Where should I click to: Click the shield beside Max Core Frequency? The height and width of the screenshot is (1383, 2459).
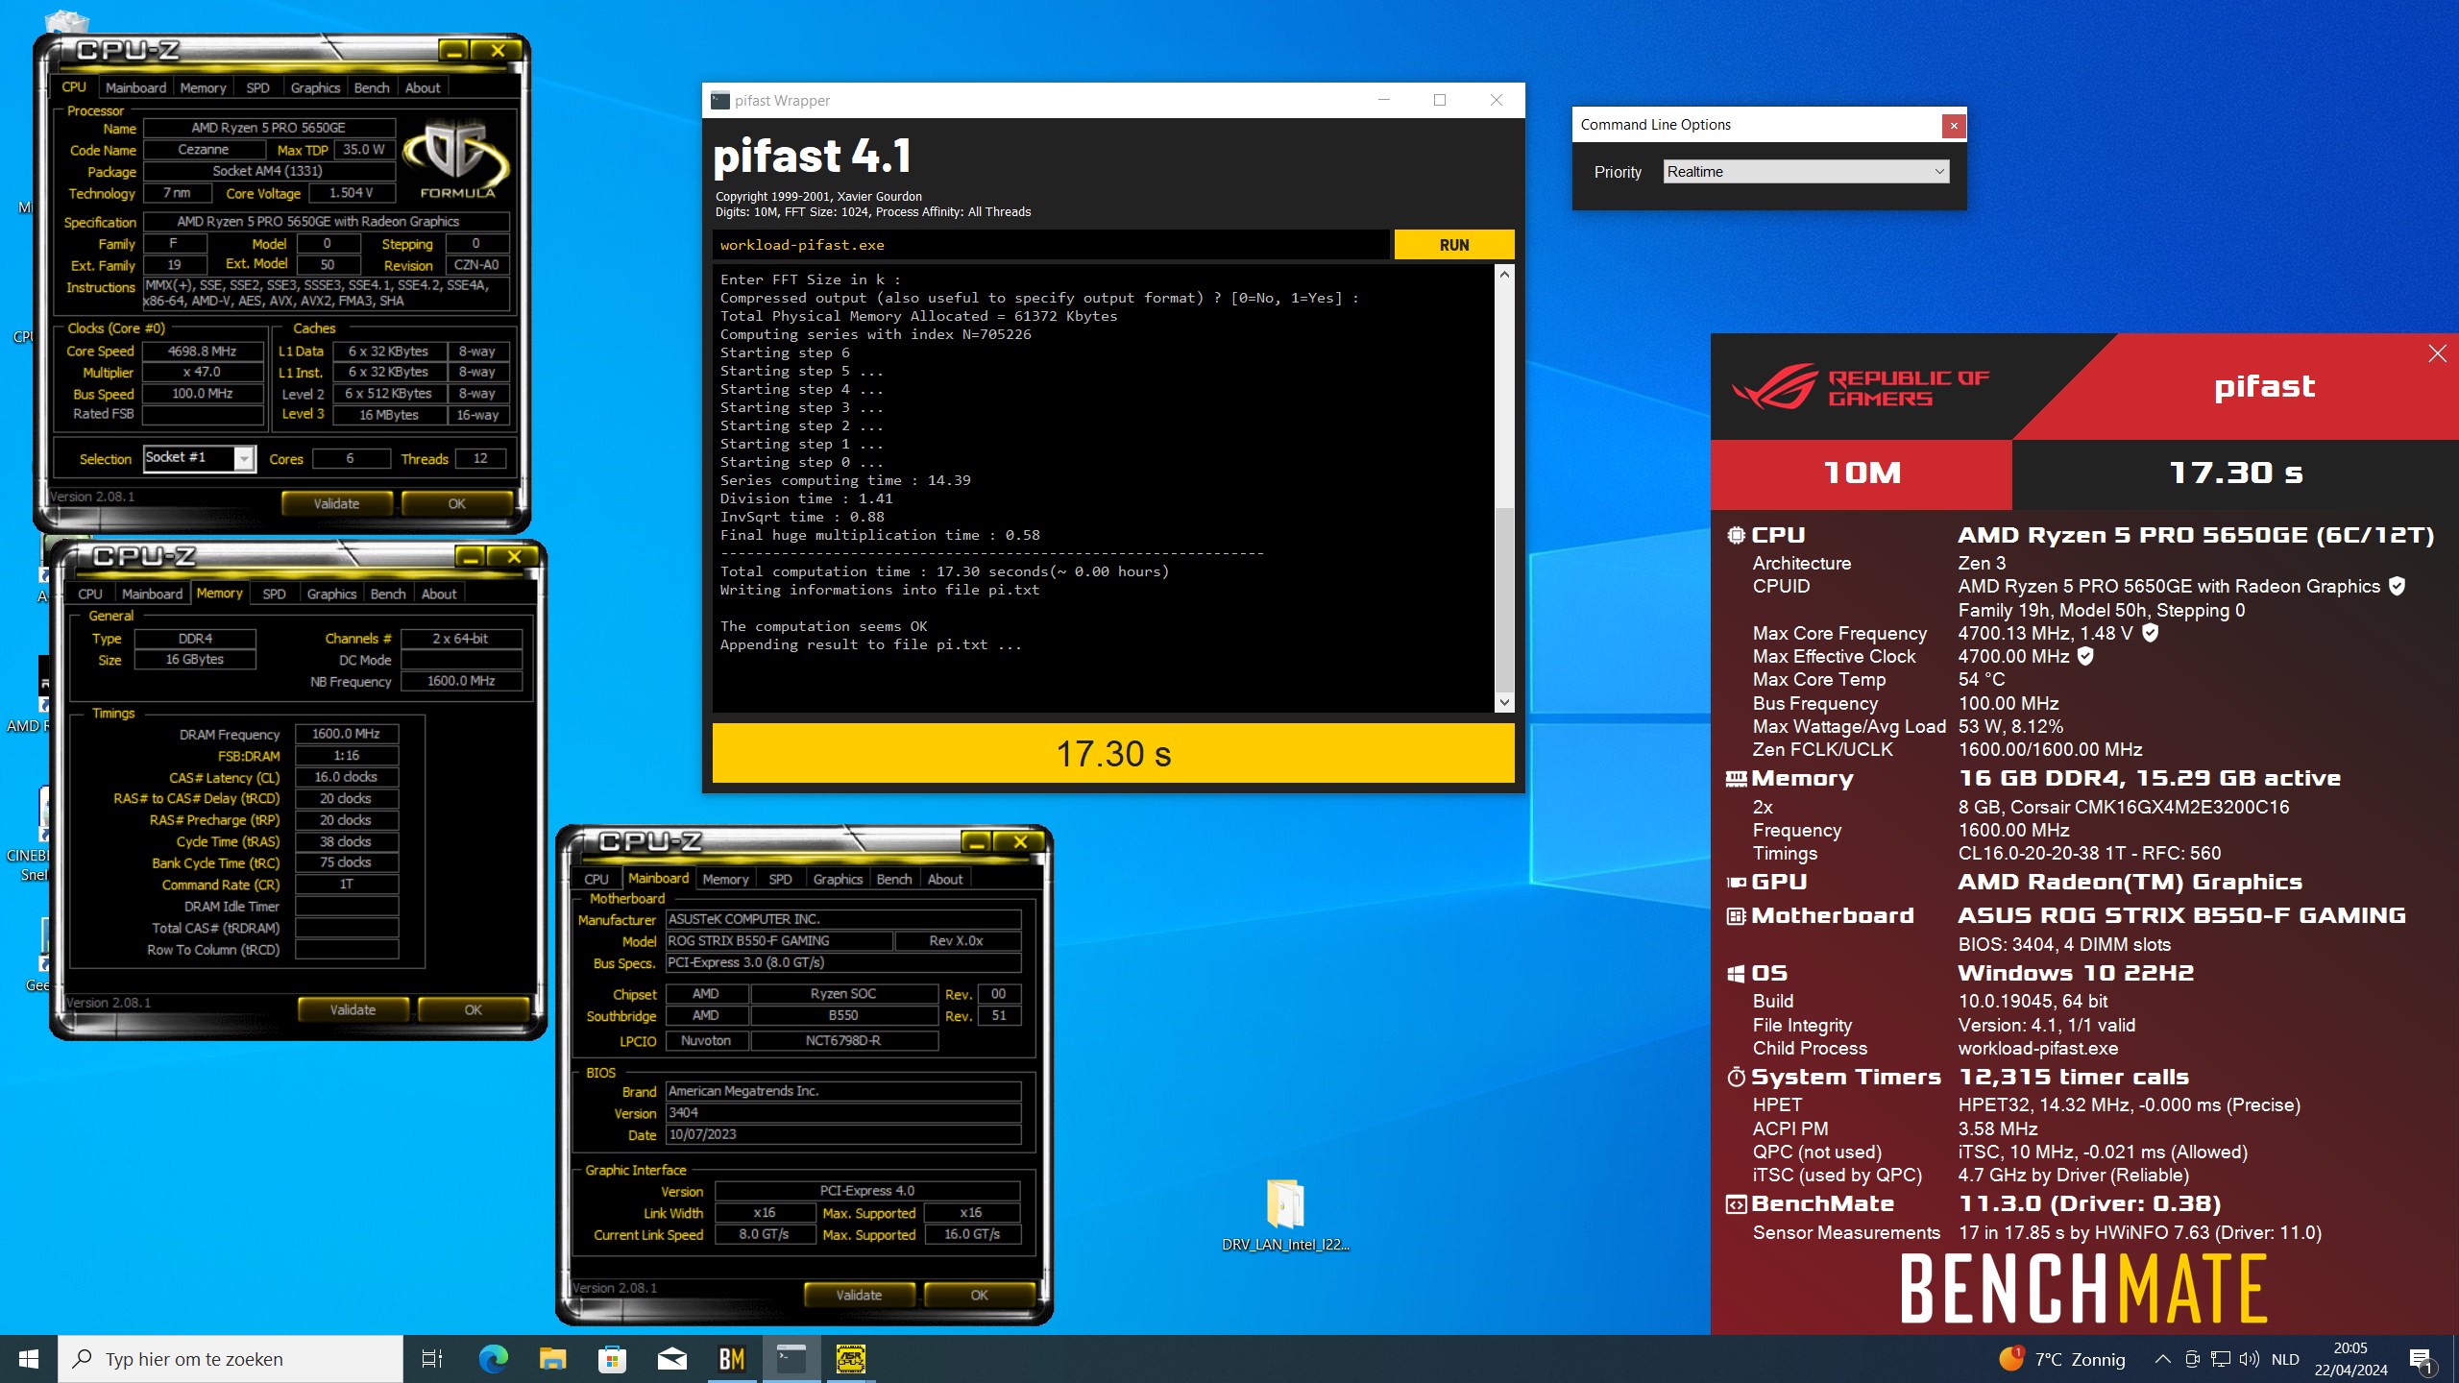pos(2151,633)
